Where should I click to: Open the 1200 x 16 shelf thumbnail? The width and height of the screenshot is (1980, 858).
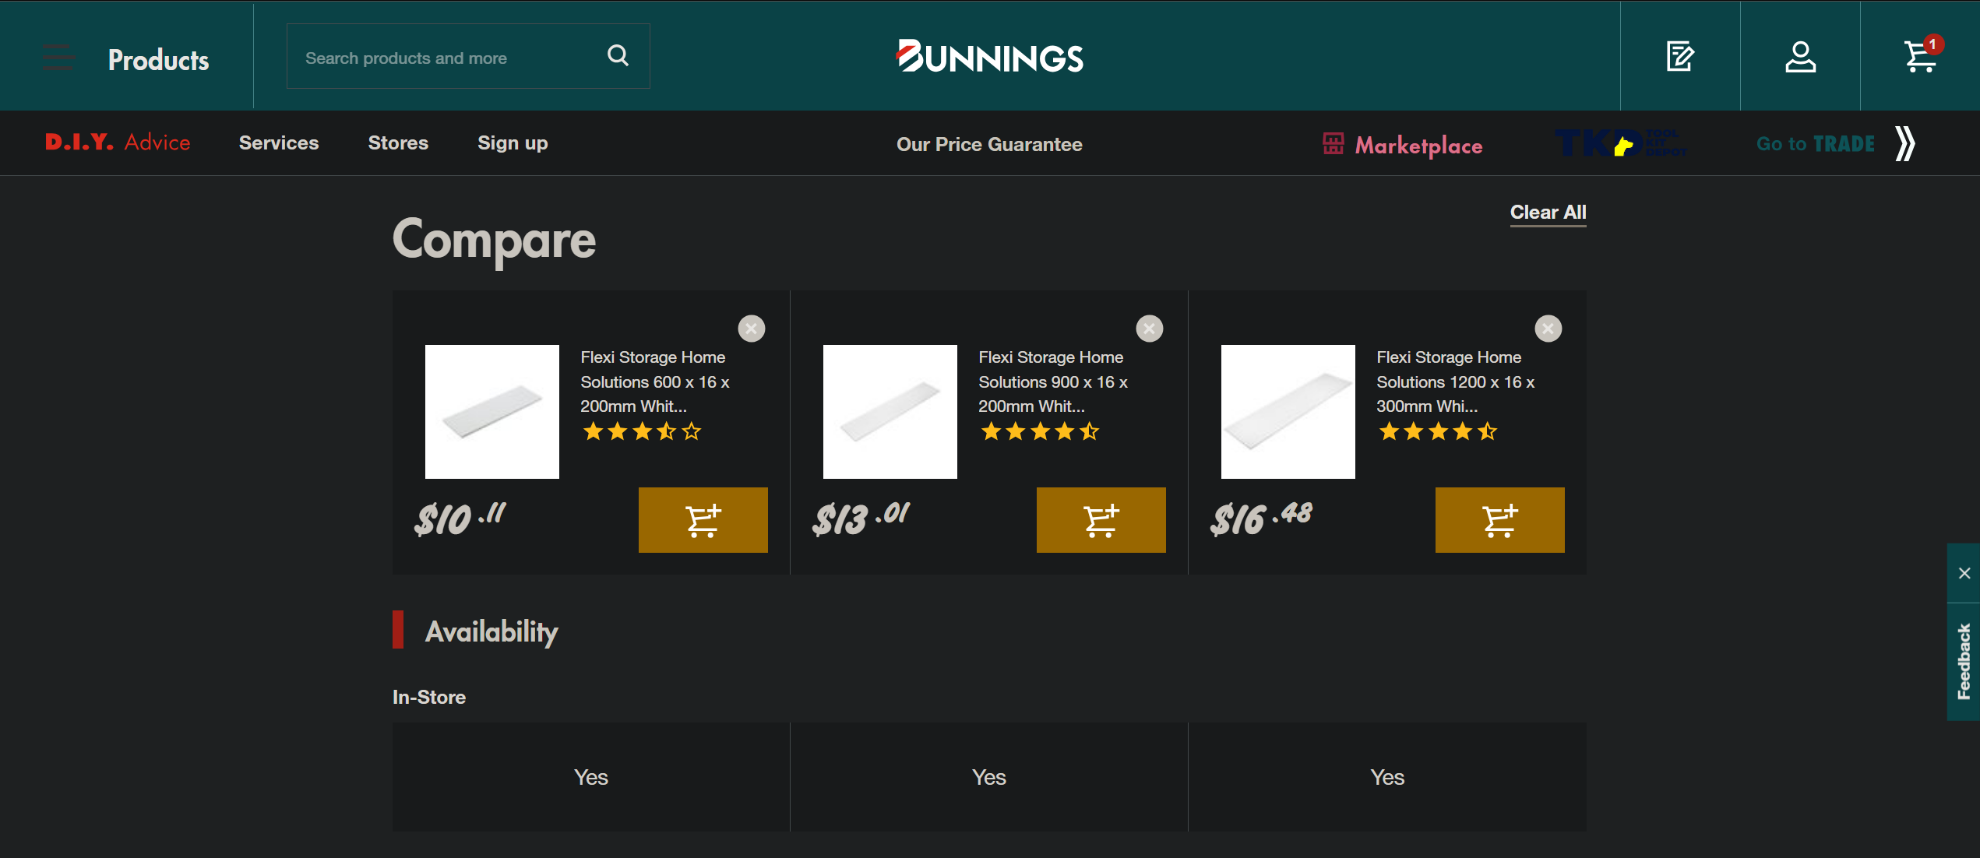coord(1288,411)
